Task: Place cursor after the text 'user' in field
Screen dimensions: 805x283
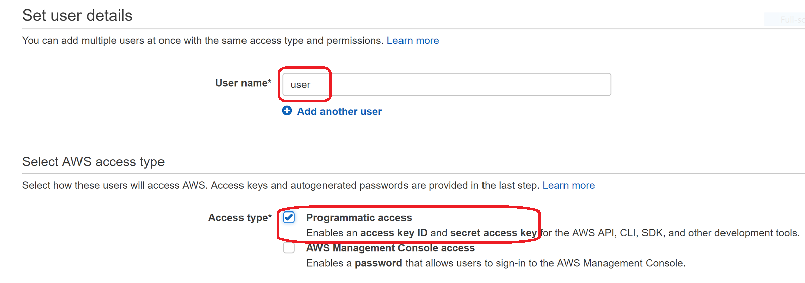Action: 312,85
